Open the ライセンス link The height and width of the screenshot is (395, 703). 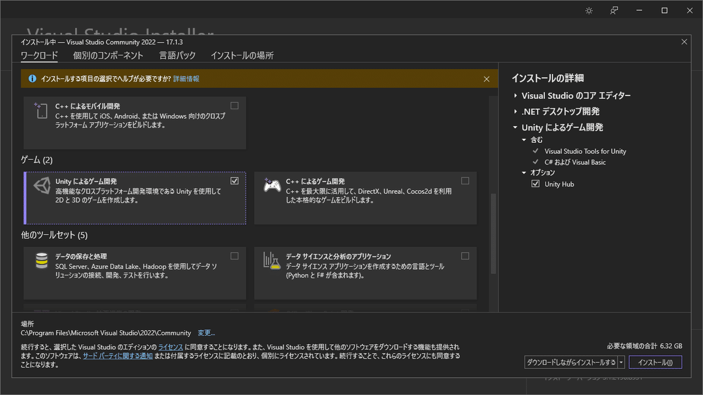[x=170, y=347]
